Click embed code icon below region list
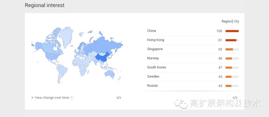This screenshot has width=269, height=117. 235,98
